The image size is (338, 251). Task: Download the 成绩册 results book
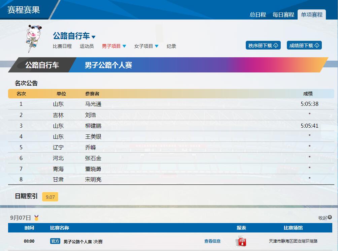click(304, 45)
